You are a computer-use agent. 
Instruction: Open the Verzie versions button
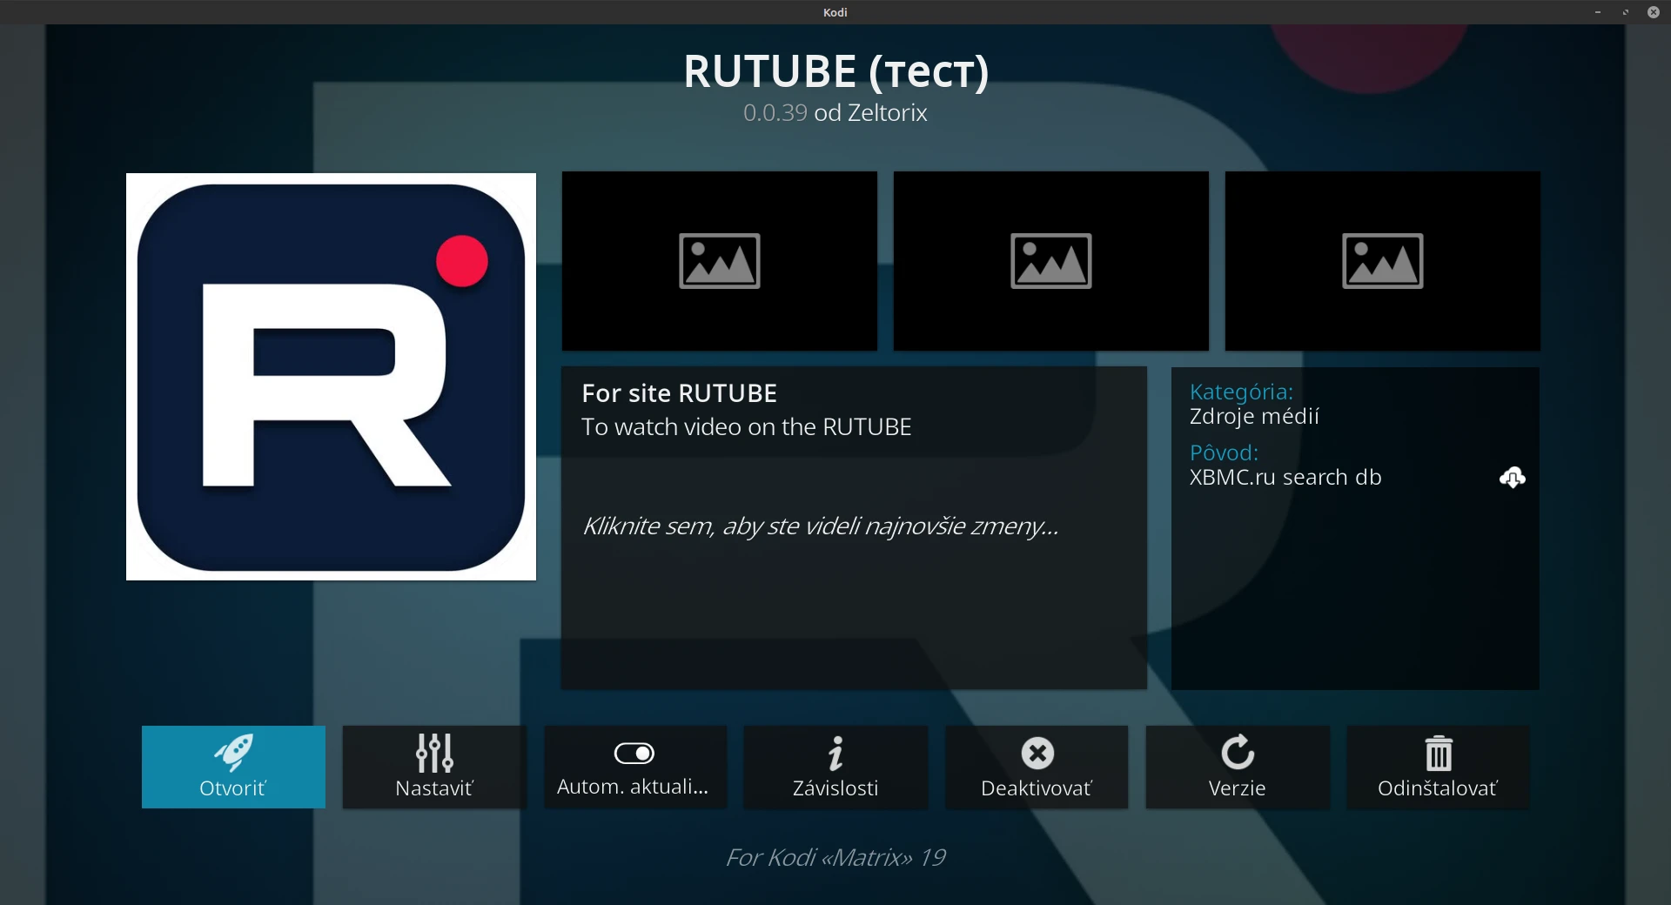tap(1238, 767)
